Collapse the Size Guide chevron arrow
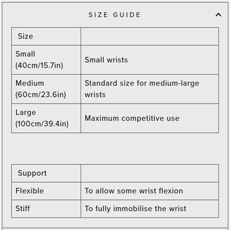The width and height of the screenshot is (230, 230). tap(218, 15)
